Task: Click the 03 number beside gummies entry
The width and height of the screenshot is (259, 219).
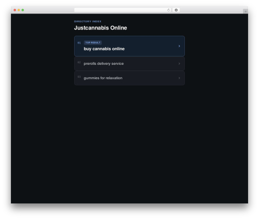Action: (x=79, y=77)
